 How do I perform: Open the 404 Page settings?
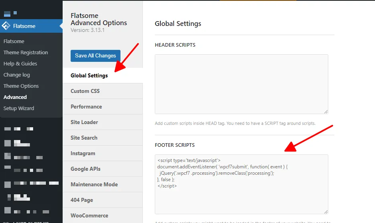(x=82, y=200)
